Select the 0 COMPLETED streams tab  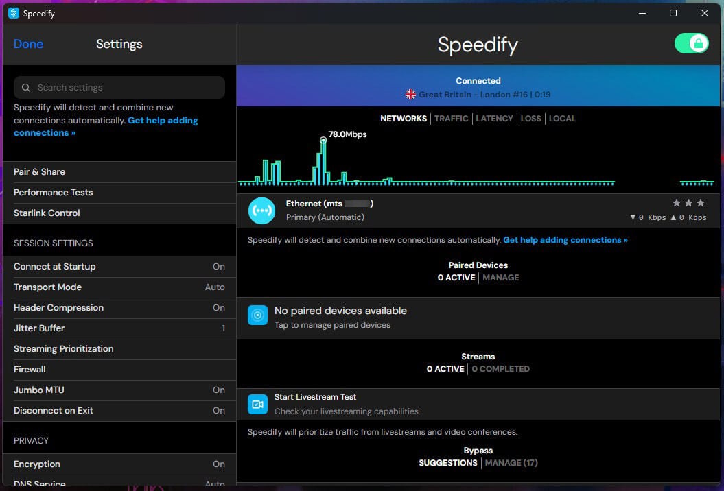pyautogui.click(x=500, y=369)
